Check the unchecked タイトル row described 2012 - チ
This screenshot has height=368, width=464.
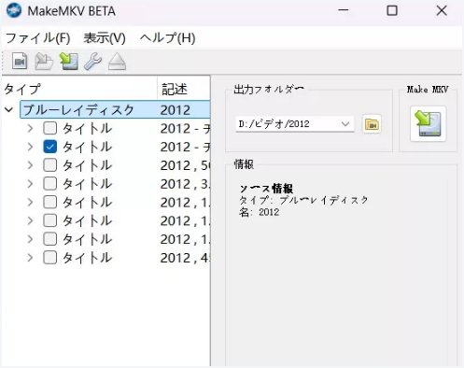click(x=50, y=128)
